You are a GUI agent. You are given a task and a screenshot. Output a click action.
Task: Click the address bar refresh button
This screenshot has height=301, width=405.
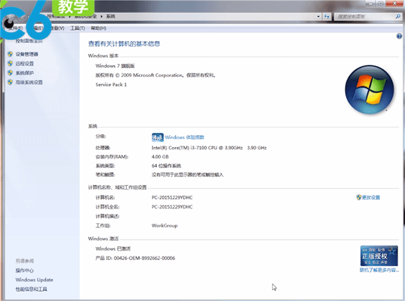point(327,16)
